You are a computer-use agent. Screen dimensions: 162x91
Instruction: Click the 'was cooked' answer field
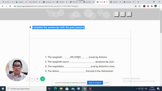coord(75,57)
